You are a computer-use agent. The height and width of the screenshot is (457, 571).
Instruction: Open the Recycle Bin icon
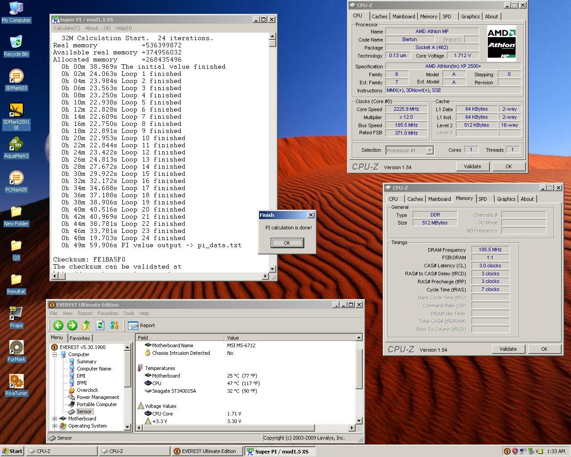(16, 46)
